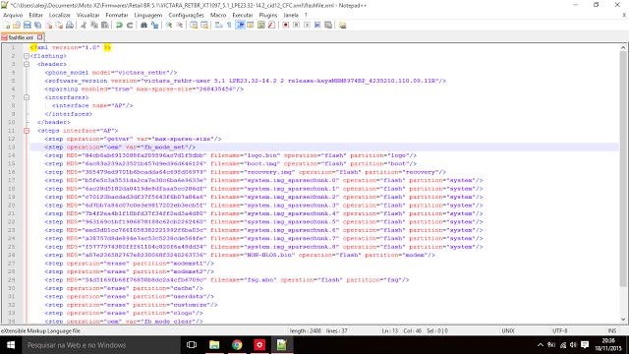Click the Zoom In toolbar icon
The height and width of the screenshot is (354, 629).
pyautogui.click(x=169, y=26)
